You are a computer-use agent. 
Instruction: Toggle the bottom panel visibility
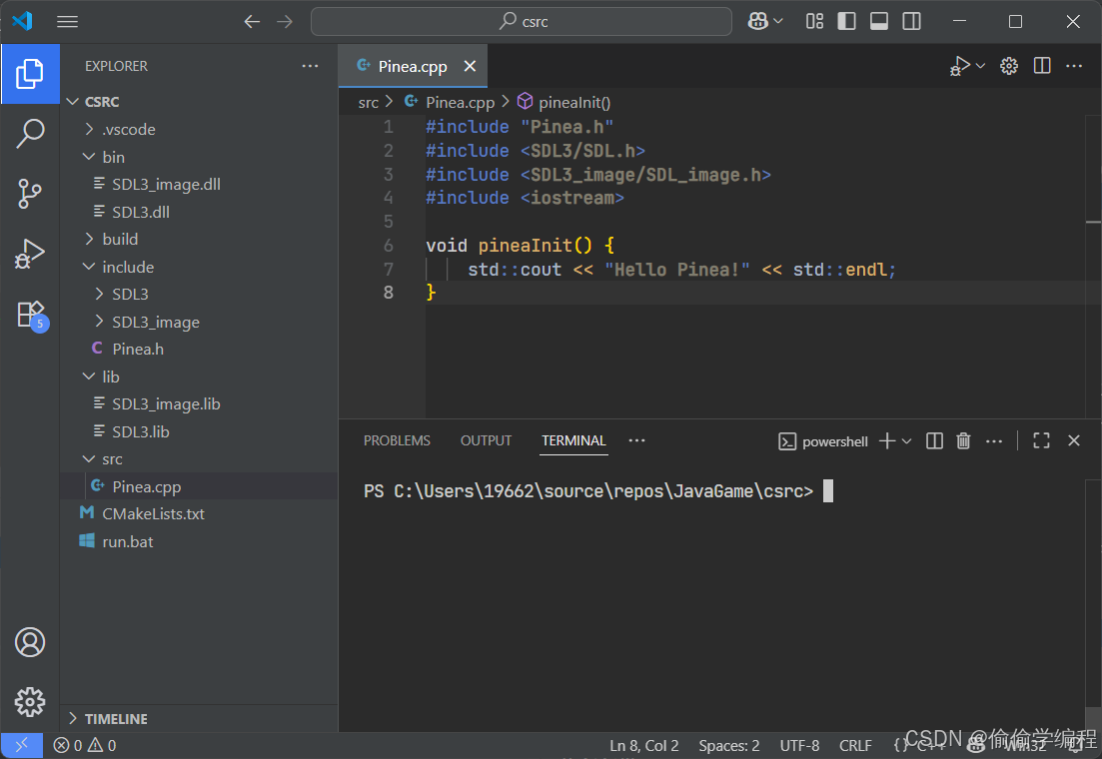[x=879, y=20]
